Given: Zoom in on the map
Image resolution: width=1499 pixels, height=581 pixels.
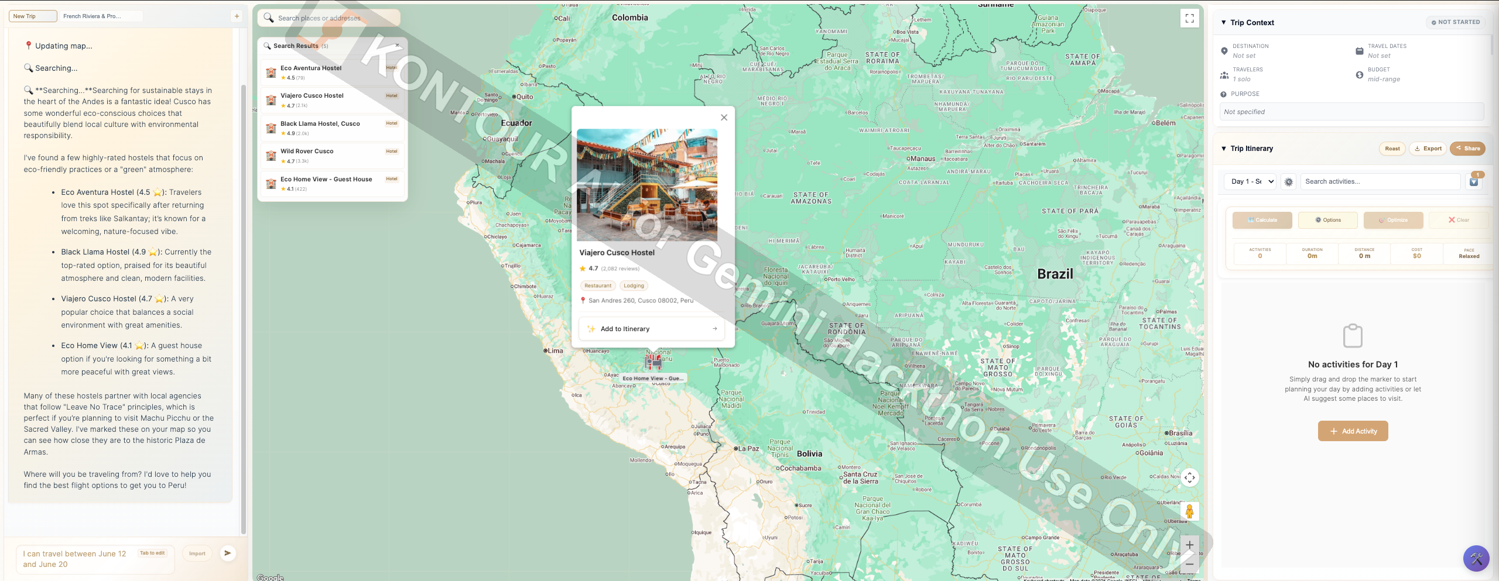Looking at the screenshot, I should [1189, 545].
